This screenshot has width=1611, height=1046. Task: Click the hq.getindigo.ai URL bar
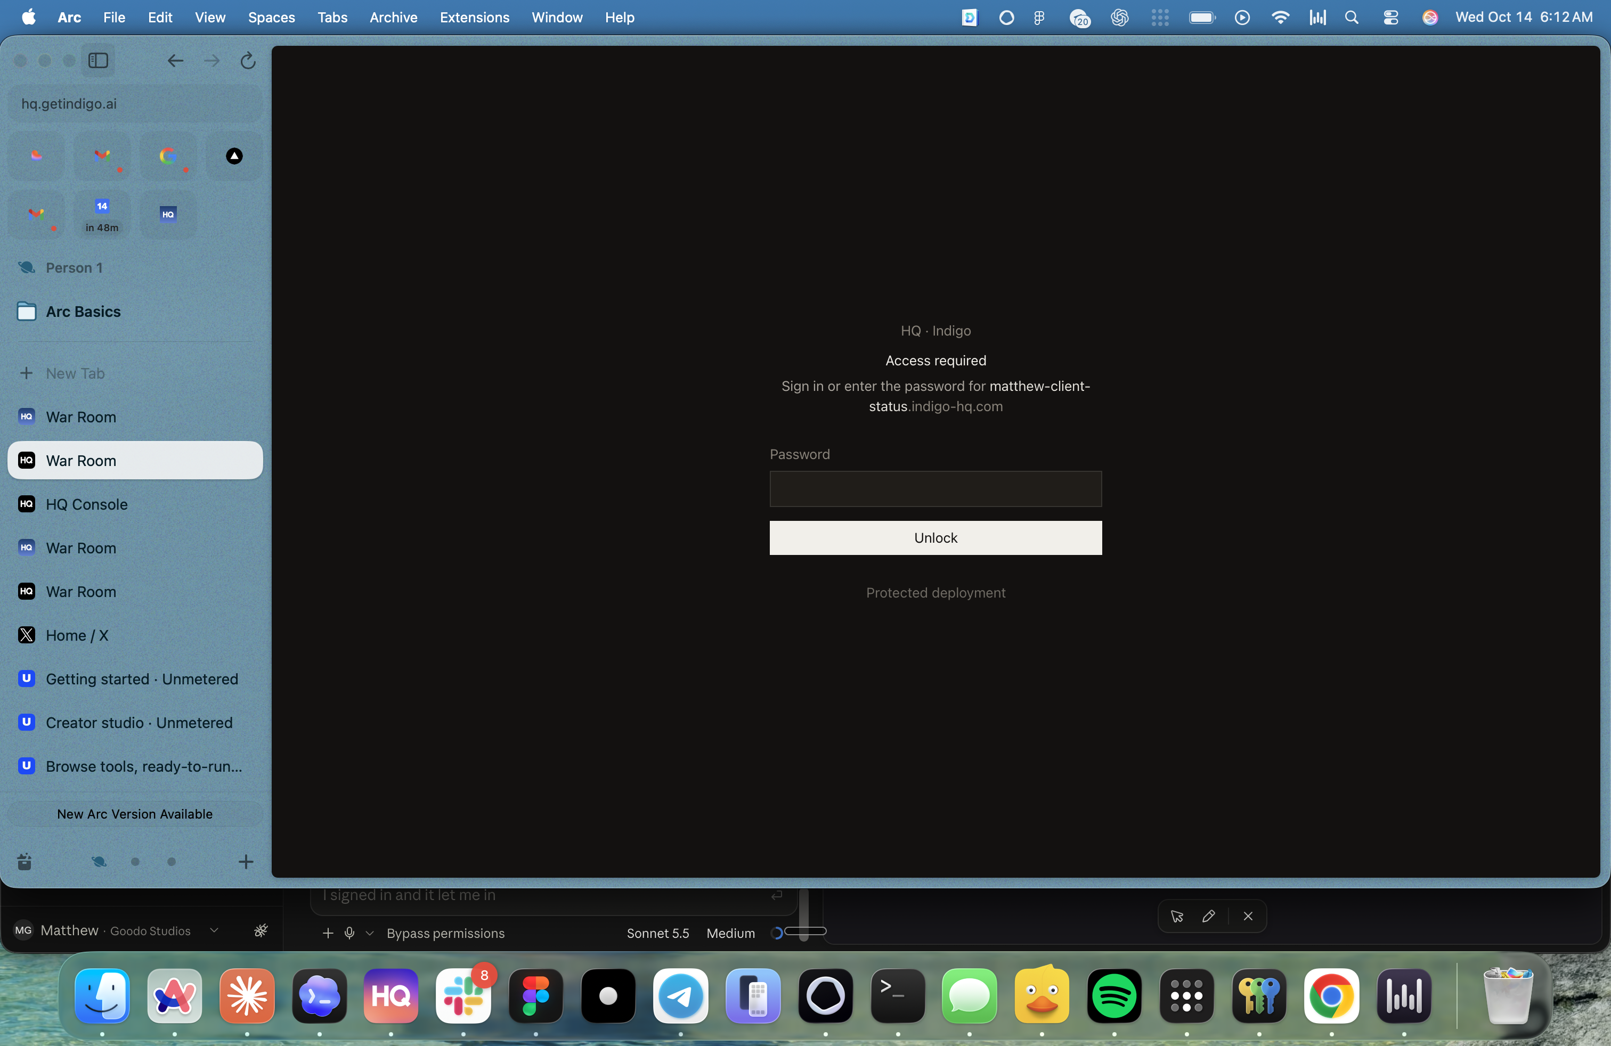[x=135, y=103]
